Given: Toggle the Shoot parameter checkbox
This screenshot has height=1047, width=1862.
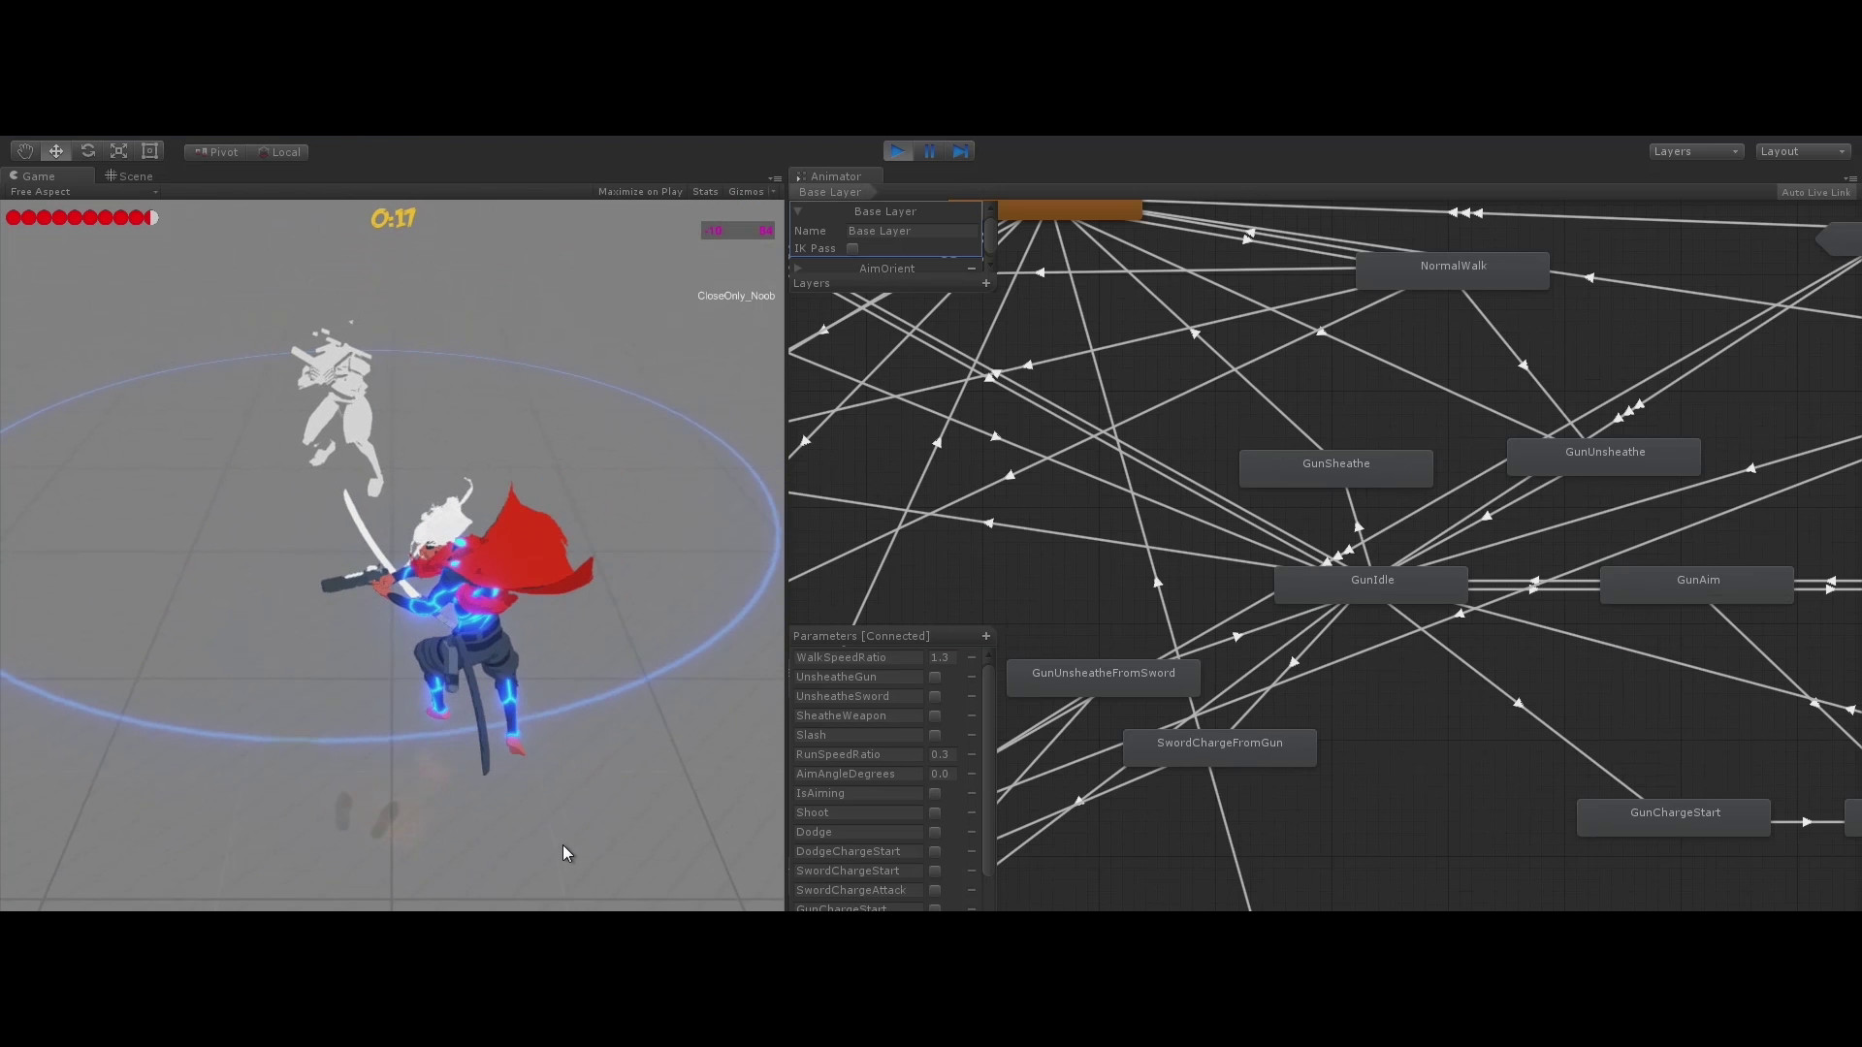Looking at the screenshot, I should pos(934,812).
